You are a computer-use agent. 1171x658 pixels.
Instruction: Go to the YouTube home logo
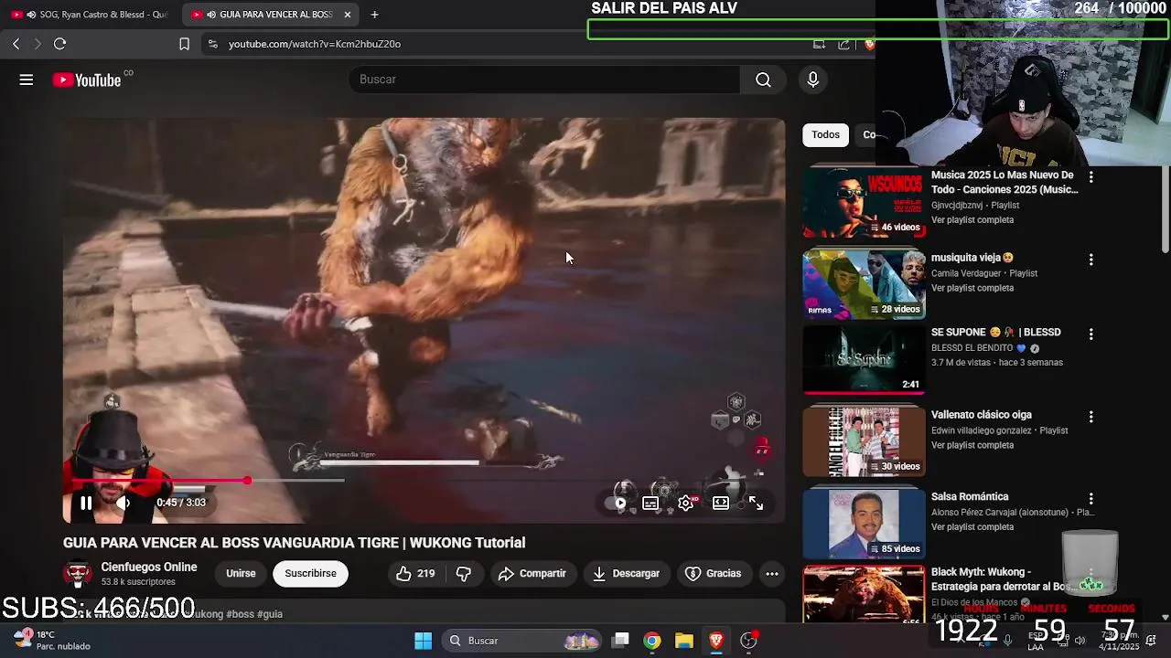pos(87,80)
